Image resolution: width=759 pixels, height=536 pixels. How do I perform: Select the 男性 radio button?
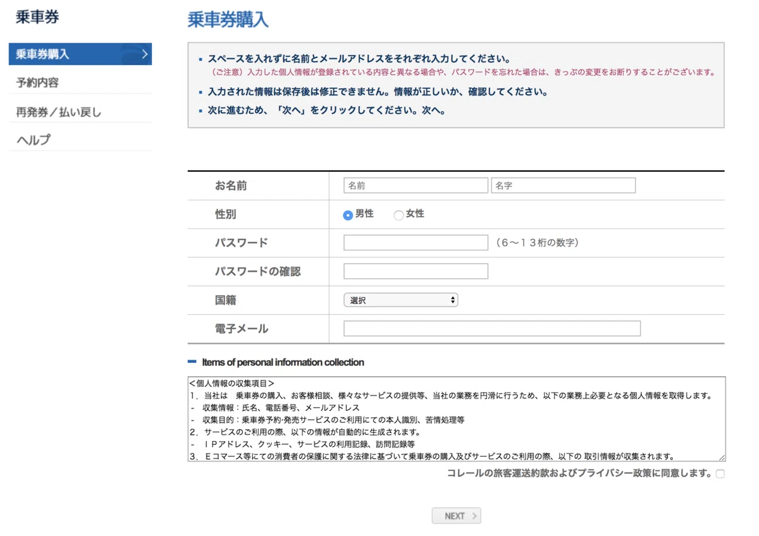[x=347, y=215]
